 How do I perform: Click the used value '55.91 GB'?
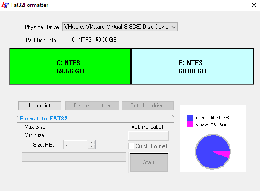[x=220, y=118]
